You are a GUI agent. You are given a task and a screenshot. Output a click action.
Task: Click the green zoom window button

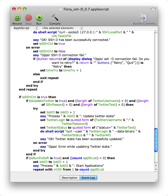[x=25, y=9]
